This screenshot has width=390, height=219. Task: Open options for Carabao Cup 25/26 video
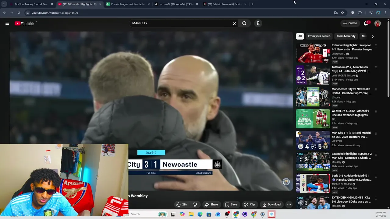[x=376, y=90]
